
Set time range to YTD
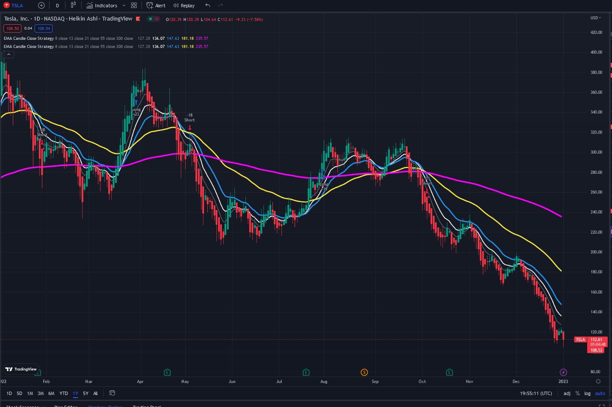64,393
